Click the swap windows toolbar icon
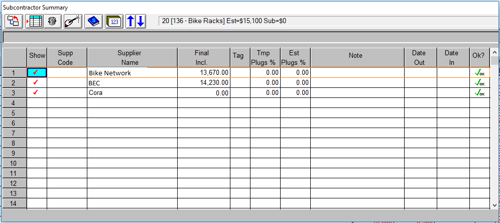The image size is (500, 223). click(x=14, y=21)
